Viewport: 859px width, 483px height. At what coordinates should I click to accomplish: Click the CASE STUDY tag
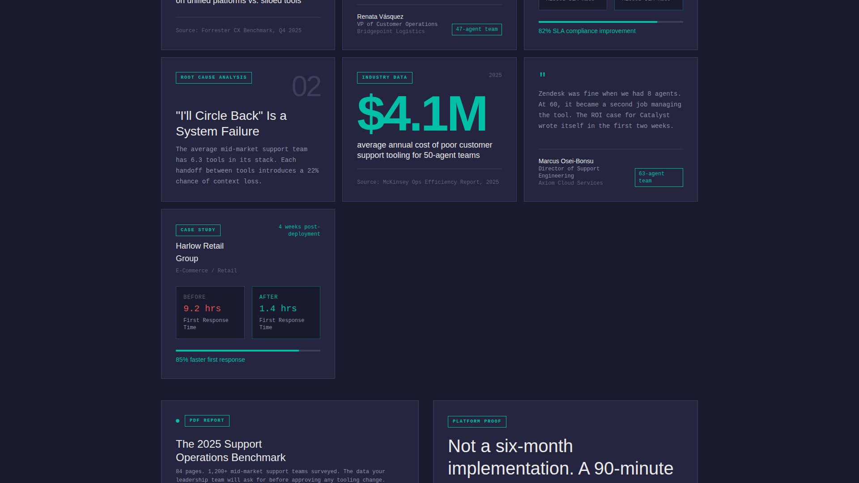(x=198, y=230)
